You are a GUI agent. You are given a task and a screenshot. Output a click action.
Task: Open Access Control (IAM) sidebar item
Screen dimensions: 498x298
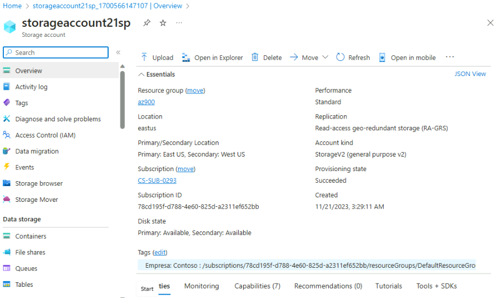[x=45, y=135]
